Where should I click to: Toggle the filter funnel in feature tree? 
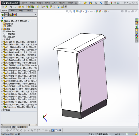[2, 18]
